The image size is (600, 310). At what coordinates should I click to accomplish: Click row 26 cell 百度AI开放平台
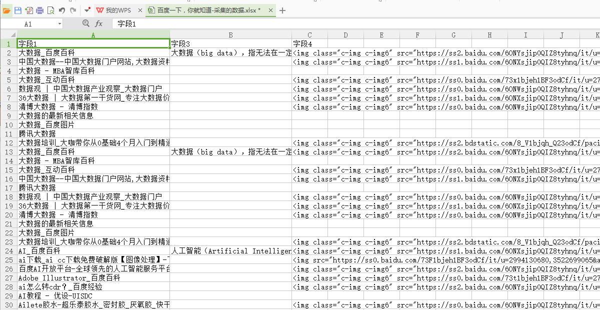[93, 268]
